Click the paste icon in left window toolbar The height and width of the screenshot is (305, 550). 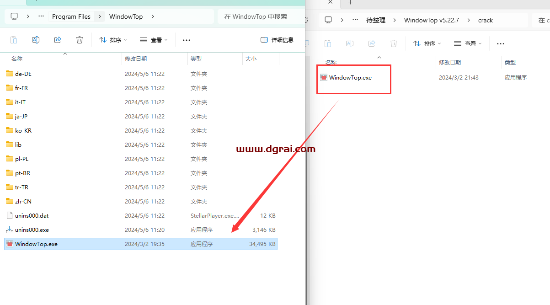[14, 40]
